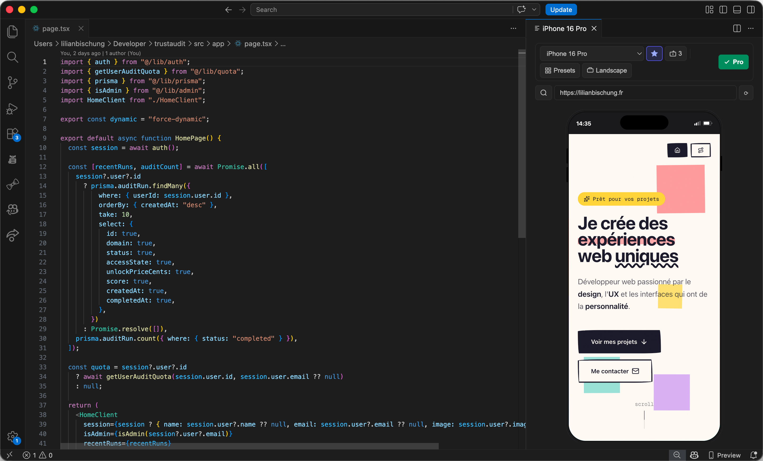Image resolution: width=763 pixels, height=461 pixels.
Task: Click the screenshot counter button showing 3
Action: pyautogui.click(x=675, y=54)
